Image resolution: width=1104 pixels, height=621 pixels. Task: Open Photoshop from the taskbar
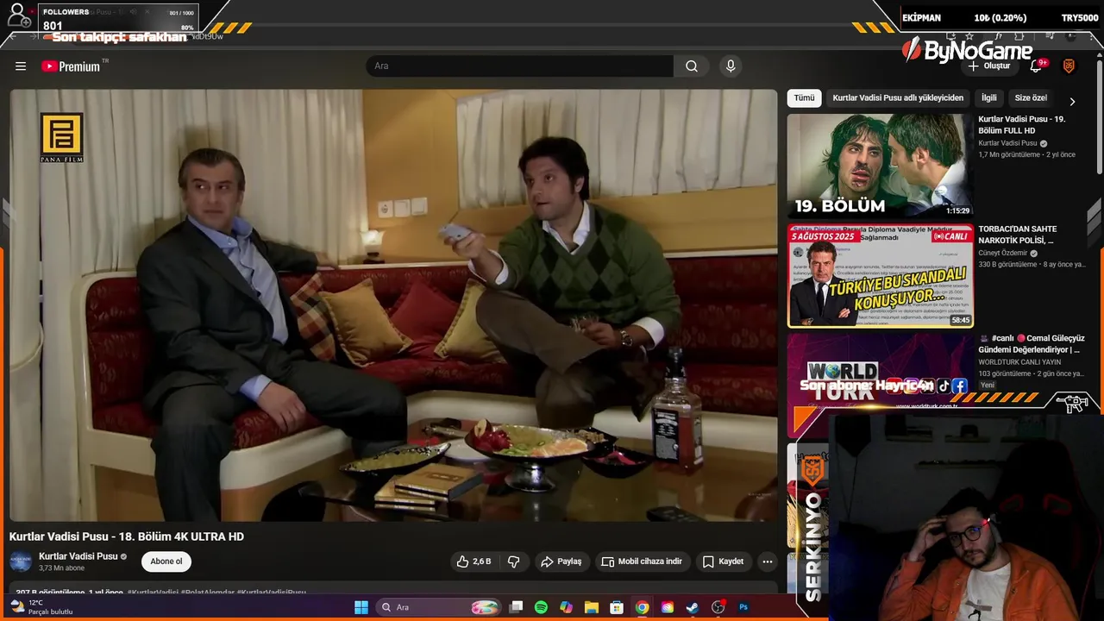[743, 607]
